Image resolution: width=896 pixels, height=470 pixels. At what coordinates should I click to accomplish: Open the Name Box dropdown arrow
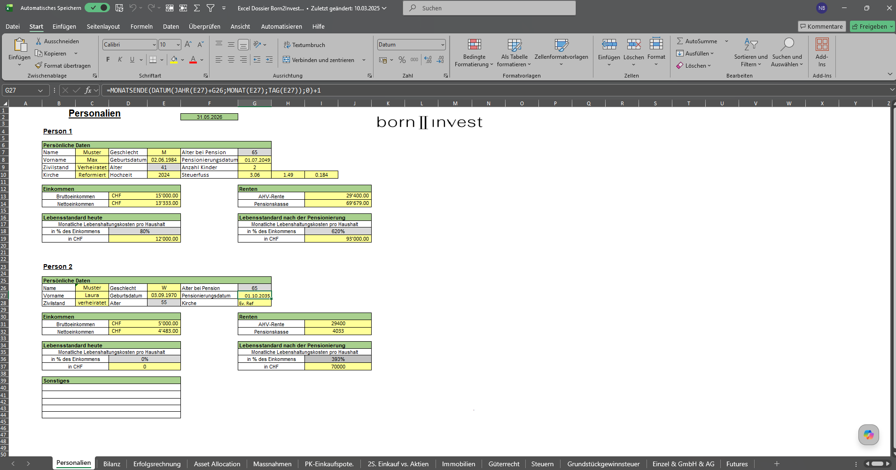pyautogui.click(x=40, y=90)
